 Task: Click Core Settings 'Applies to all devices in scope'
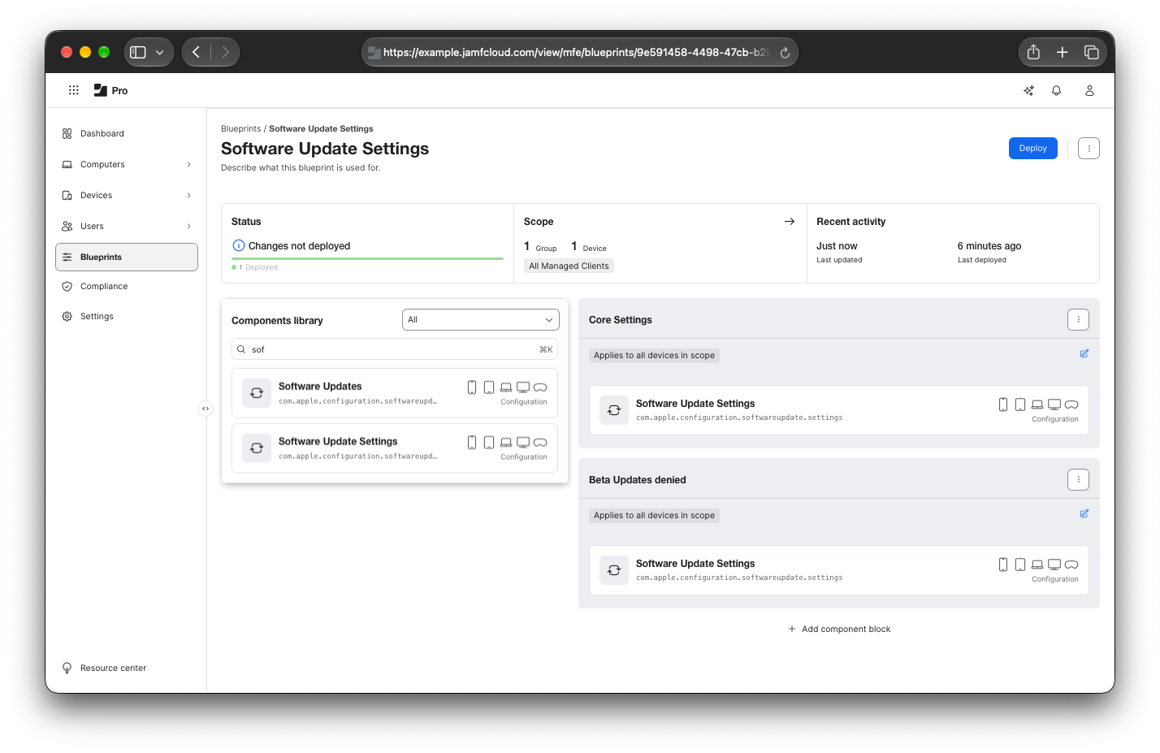click(654, 355)
